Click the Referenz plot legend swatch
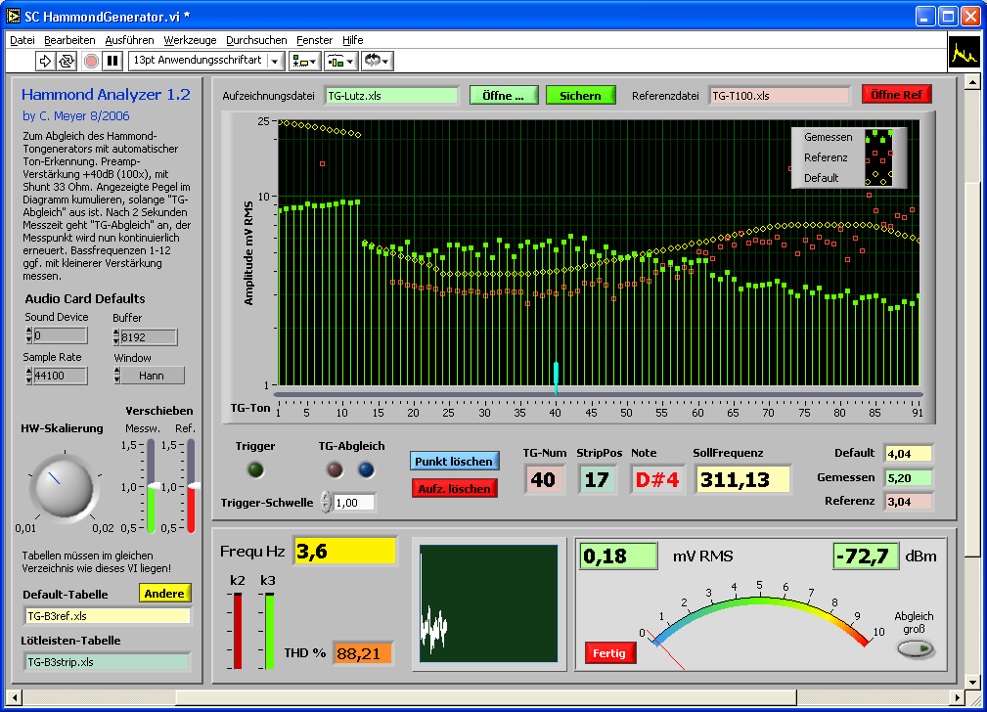The height and width of the screenshot is (712, 987). [878, 157]
